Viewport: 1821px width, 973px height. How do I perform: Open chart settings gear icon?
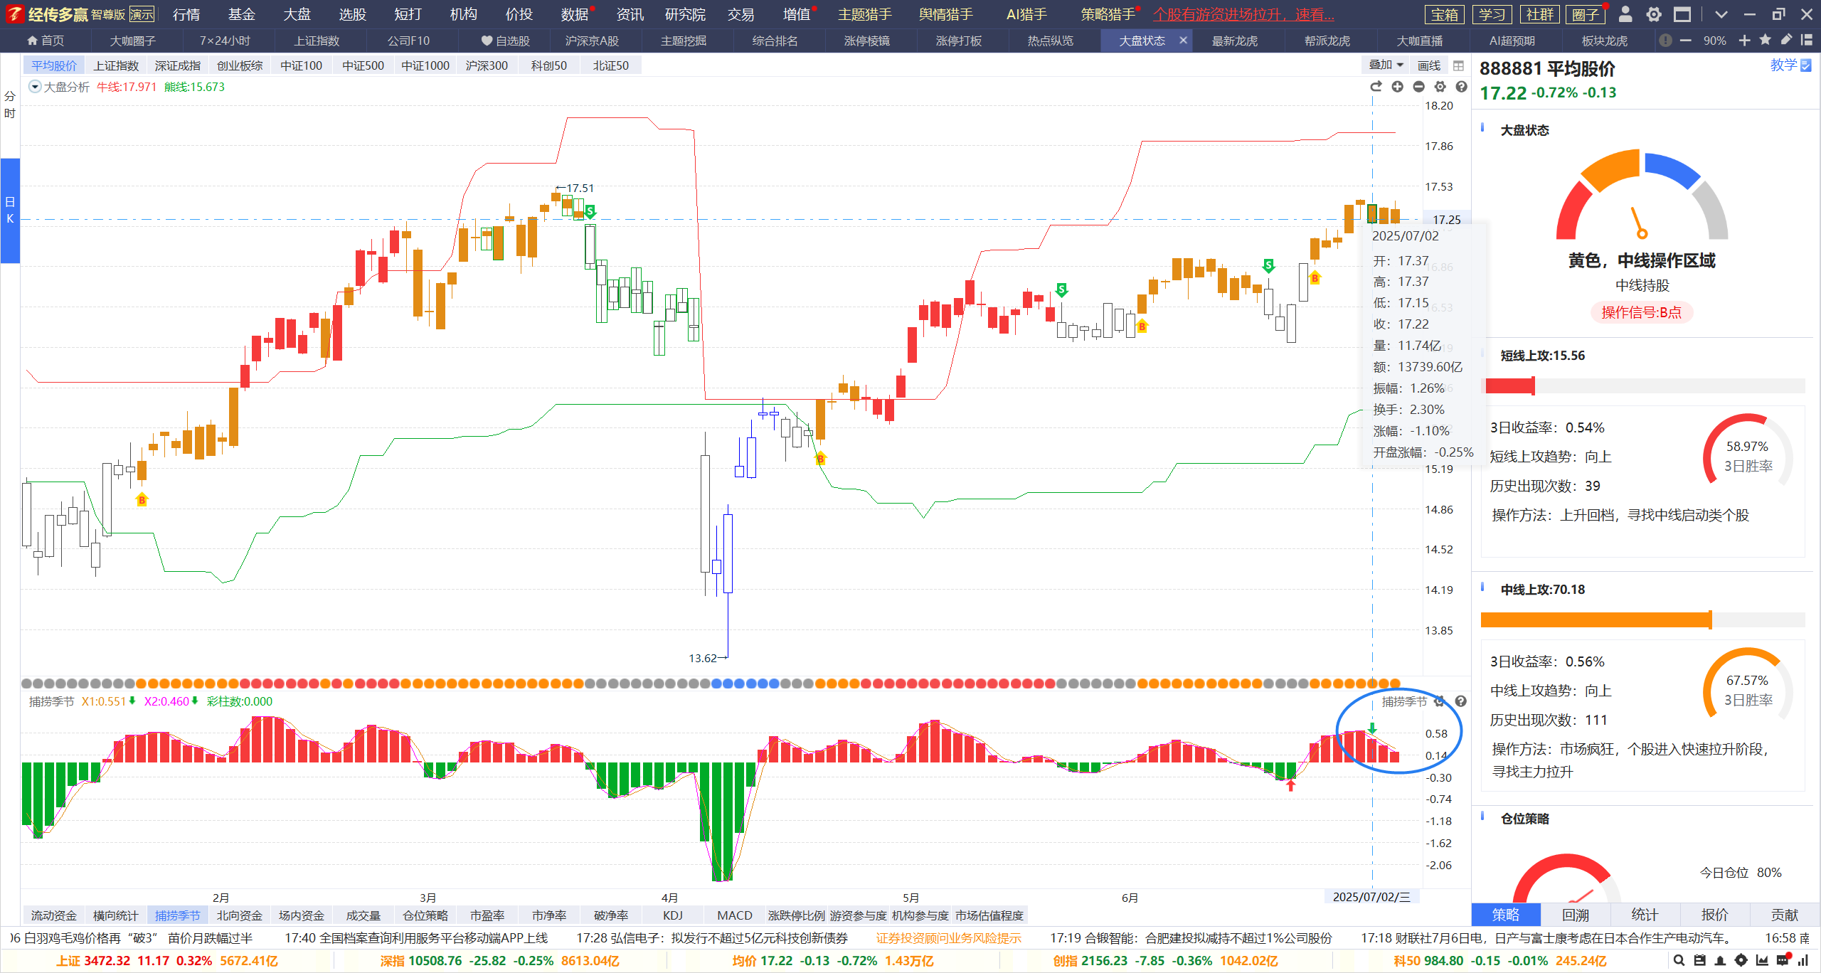click(1440, 87)
